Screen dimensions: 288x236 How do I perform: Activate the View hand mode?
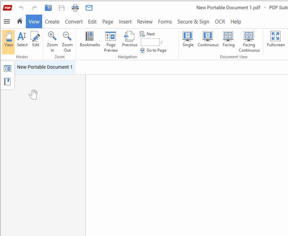9,42
